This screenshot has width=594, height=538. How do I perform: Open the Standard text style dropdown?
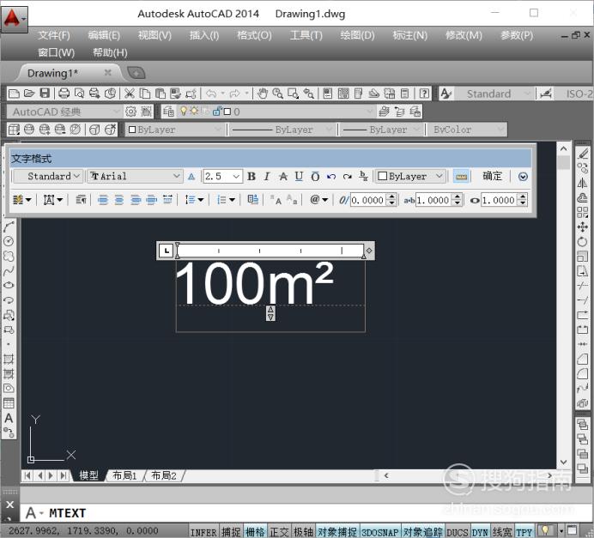47,177
